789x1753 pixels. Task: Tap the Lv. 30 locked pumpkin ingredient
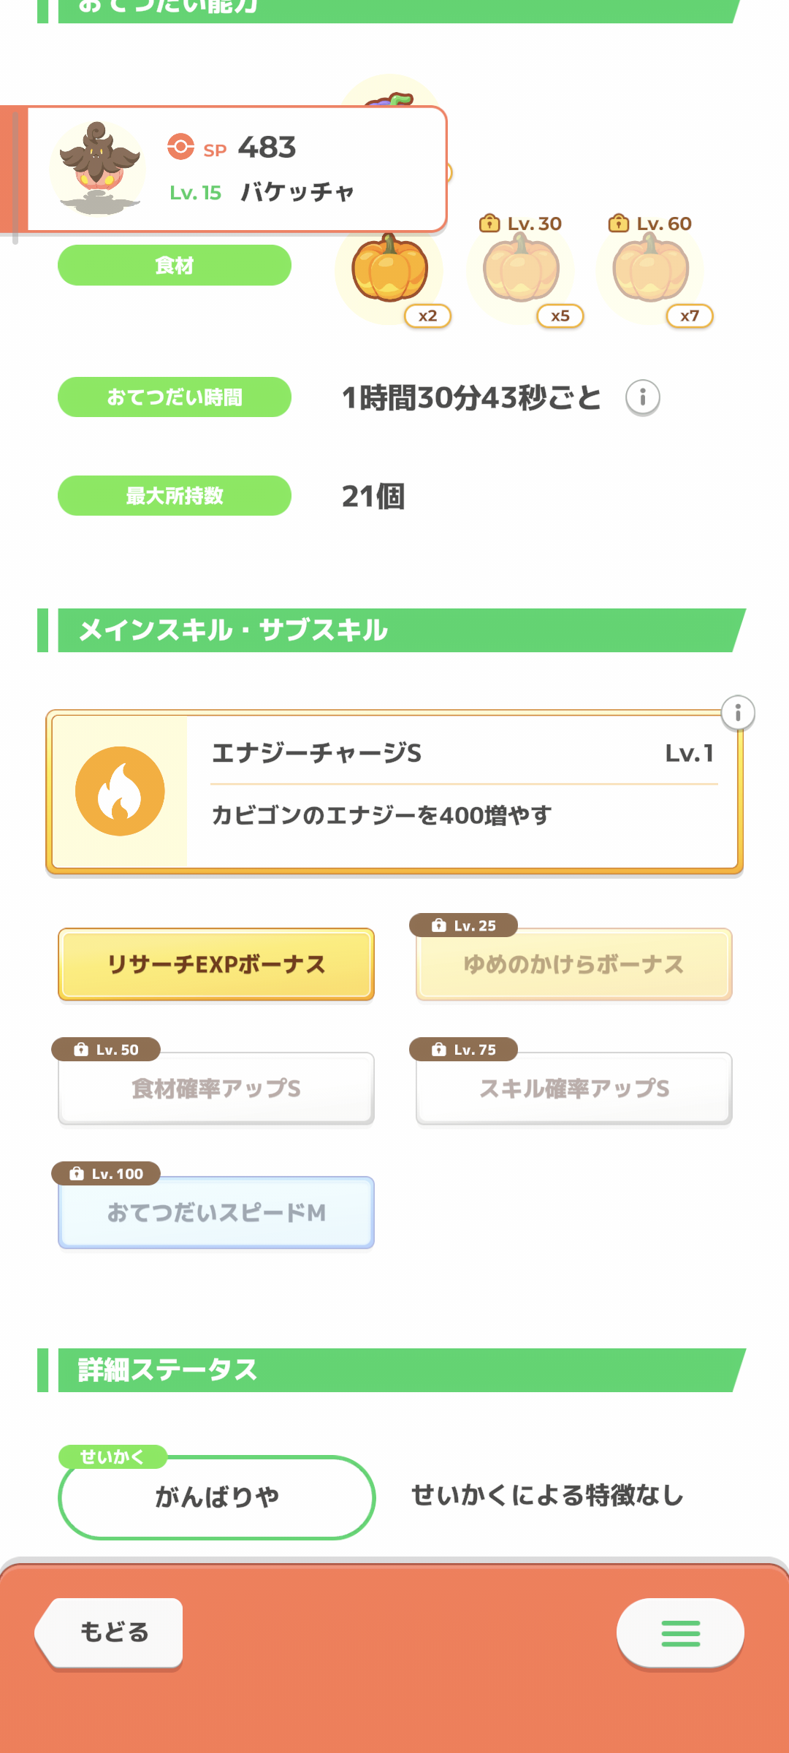point(521,270)
